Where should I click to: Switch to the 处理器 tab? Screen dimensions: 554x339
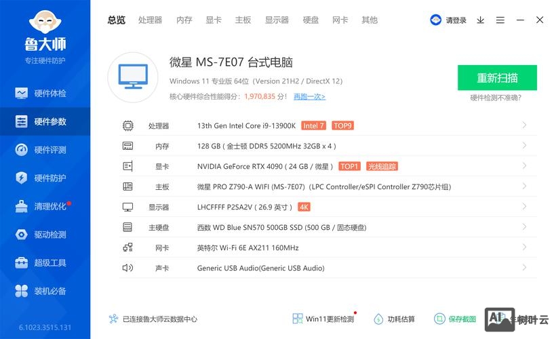pyautogui.click(x=150, y=20)
